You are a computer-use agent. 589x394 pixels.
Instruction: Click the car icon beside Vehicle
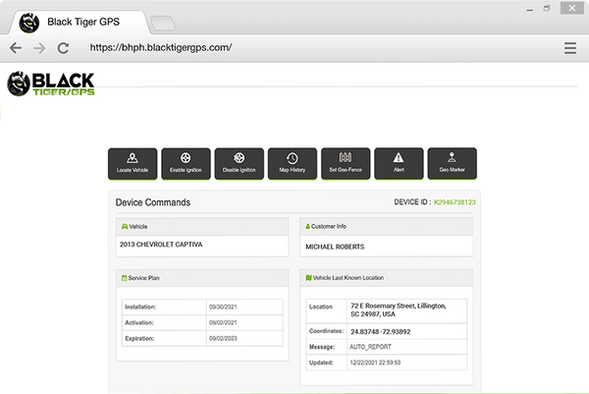pyautogui.click(x=125, y=227)
